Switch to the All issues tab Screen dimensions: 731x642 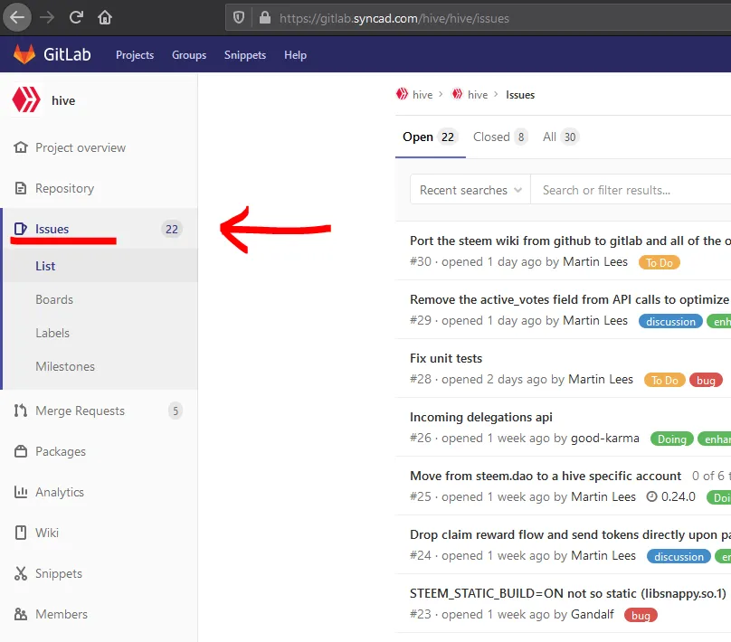(x=560, y=137)
